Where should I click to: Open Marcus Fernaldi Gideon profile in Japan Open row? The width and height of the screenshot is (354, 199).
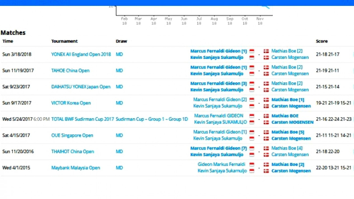(x=218, y=83)
